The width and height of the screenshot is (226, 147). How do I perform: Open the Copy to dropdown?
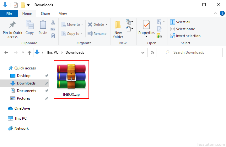coord(72,34)
